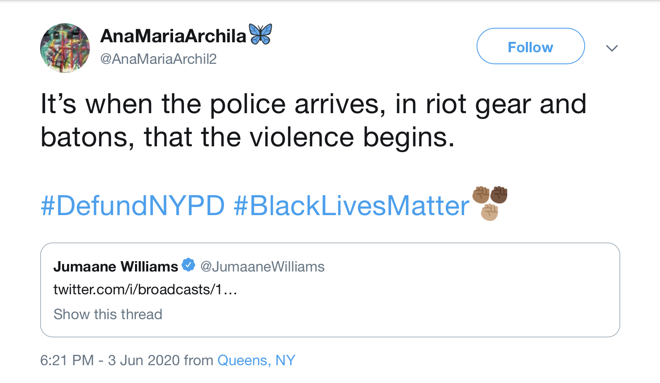Click the blue butterfly emoji icon
This screenshot has height=383, width=660.
(x=260, y=34)
